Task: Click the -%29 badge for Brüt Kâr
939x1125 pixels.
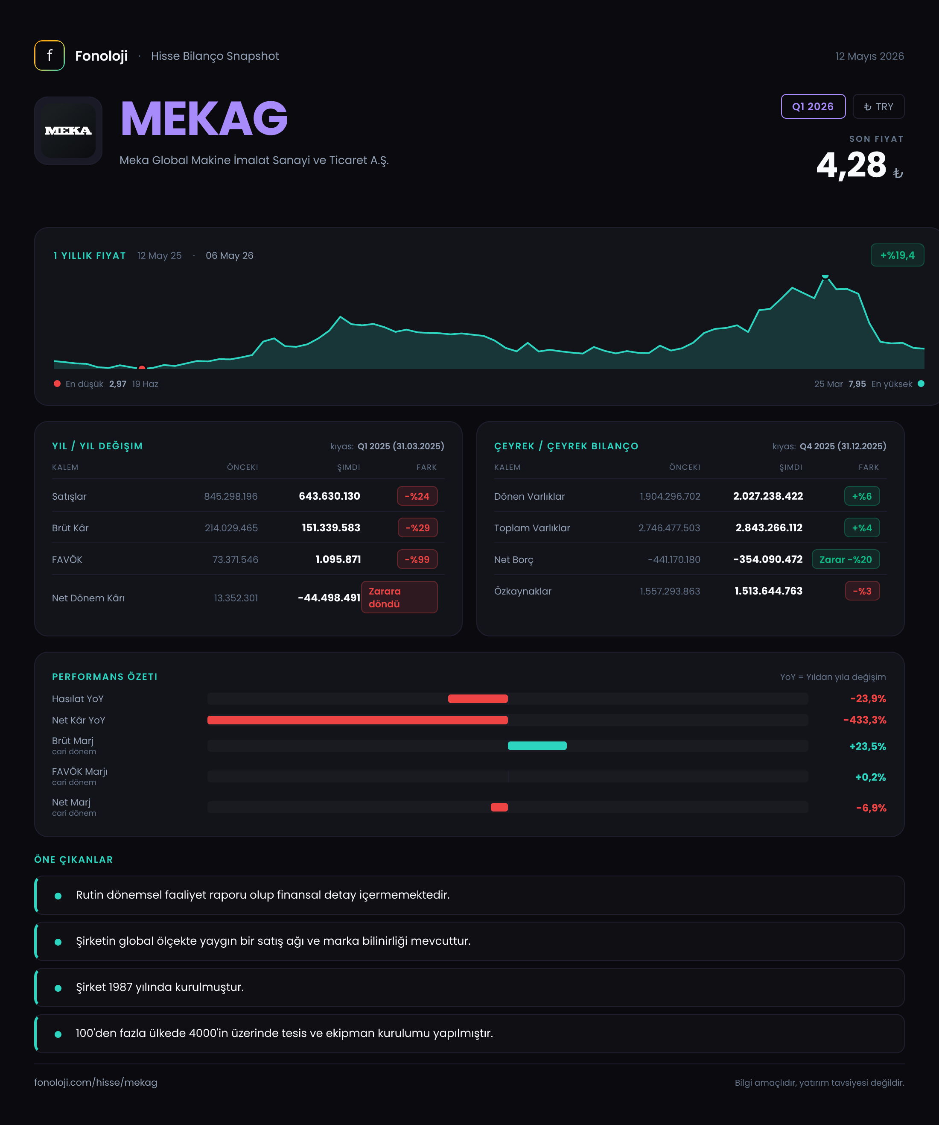Action: coord(417,527)
